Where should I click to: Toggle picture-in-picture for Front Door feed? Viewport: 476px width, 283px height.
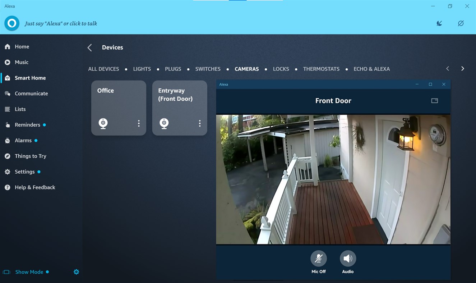434,101
